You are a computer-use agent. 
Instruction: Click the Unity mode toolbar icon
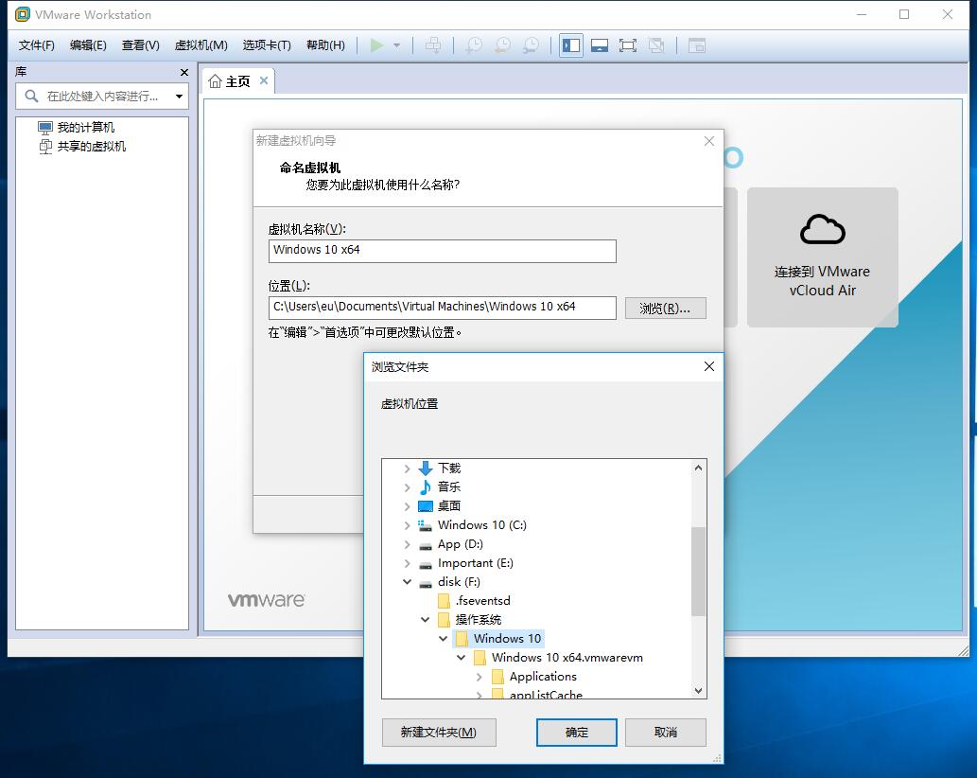click(656, 45)
